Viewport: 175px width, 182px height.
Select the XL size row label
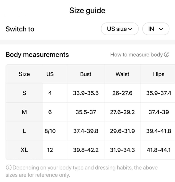(x=24, y=150)
